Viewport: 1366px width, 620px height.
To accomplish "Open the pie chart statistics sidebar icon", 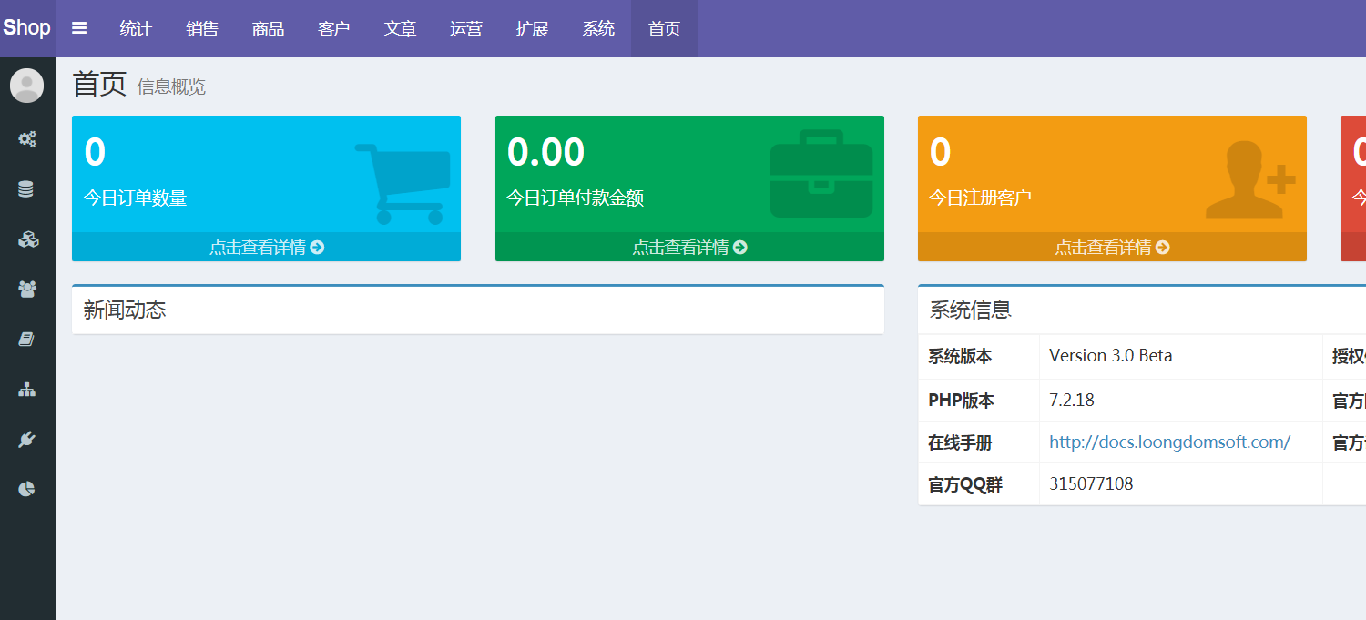I will tap(26, 489).
